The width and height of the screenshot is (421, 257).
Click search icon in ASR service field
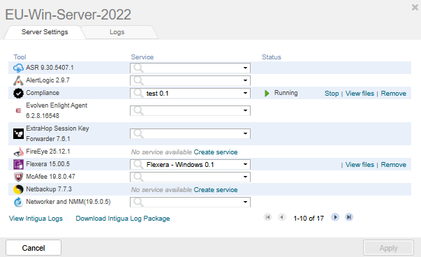(138, 68)
